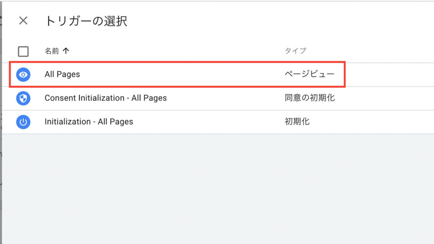Screen dimensions: 434x244
Task: Click blank space in Consent Initialization row
Action: coord(224,98)
